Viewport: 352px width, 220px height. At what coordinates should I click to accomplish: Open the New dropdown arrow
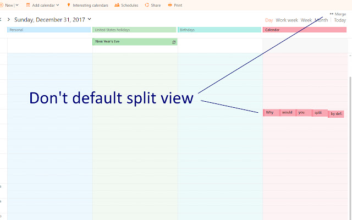(17, 5)
